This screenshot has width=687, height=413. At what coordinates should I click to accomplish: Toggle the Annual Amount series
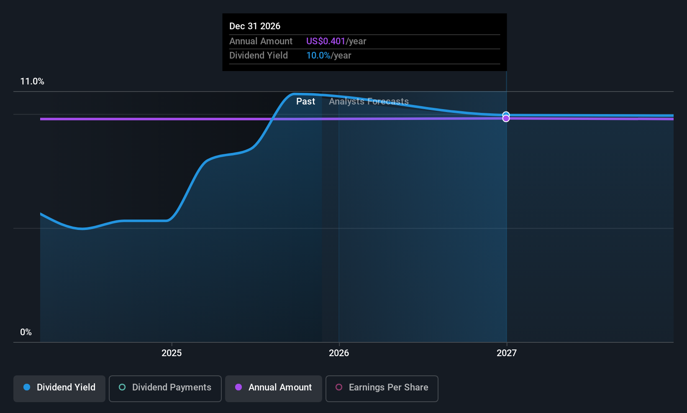click(x=274, y=388)
